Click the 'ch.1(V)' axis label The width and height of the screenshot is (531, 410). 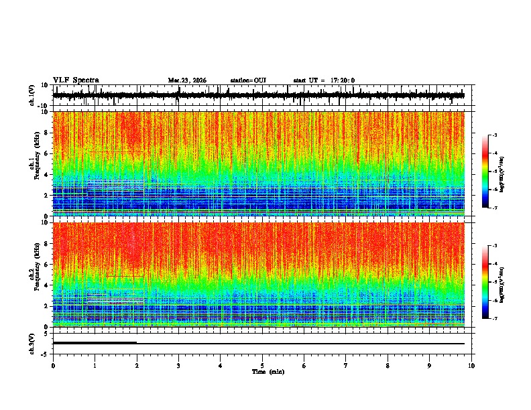(32, 95)
